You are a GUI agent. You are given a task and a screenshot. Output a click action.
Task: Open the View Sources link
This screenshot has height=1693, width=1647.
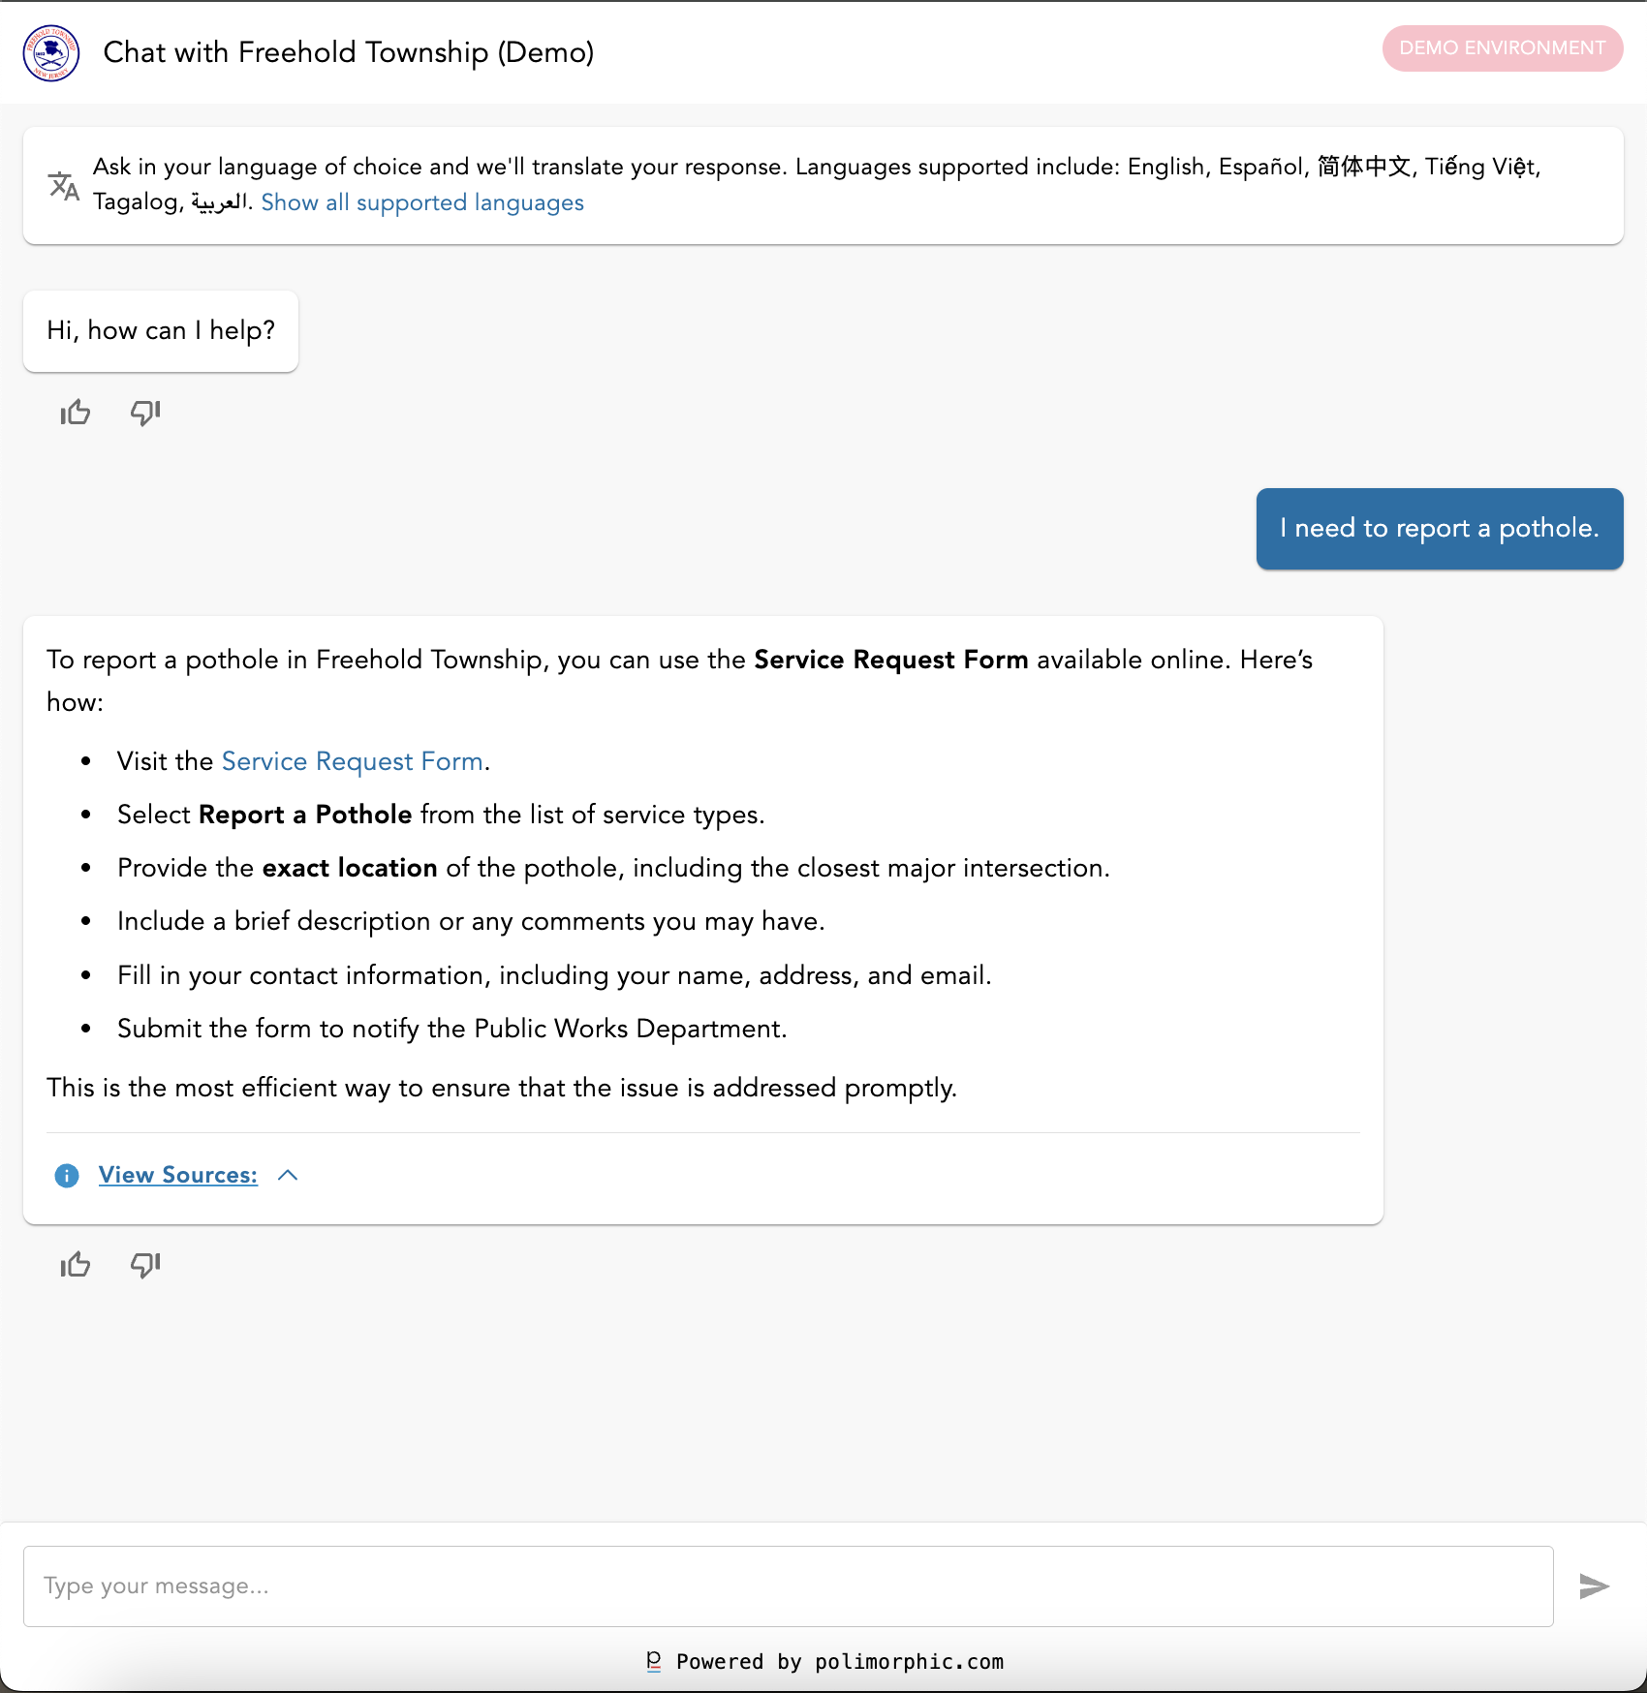point(178,1176)
